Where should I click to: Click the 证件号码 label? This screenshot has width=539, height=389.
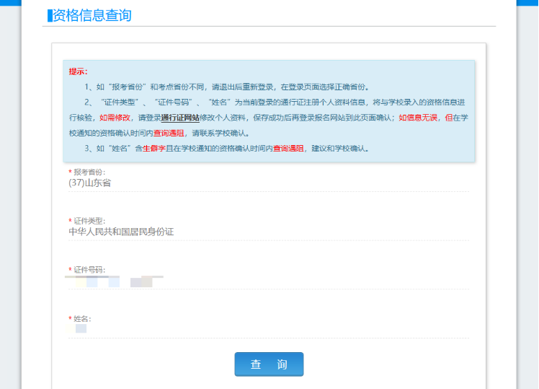[x=89, y=269]
